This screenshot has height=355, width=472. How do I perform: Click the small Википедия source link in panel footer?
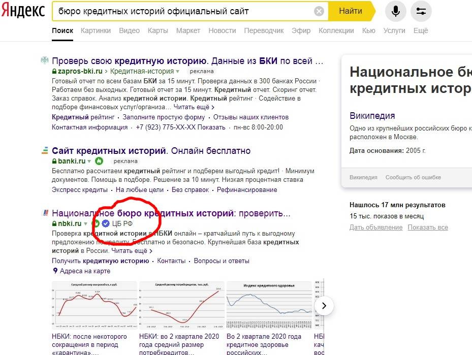363,178
